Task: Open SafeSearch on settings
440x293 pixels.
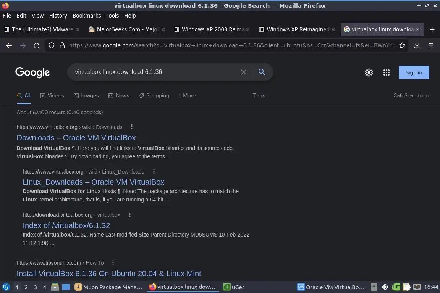Action: point(411,96)
